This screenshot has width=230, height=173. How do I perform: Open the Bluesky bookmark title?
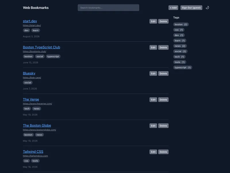29,73
